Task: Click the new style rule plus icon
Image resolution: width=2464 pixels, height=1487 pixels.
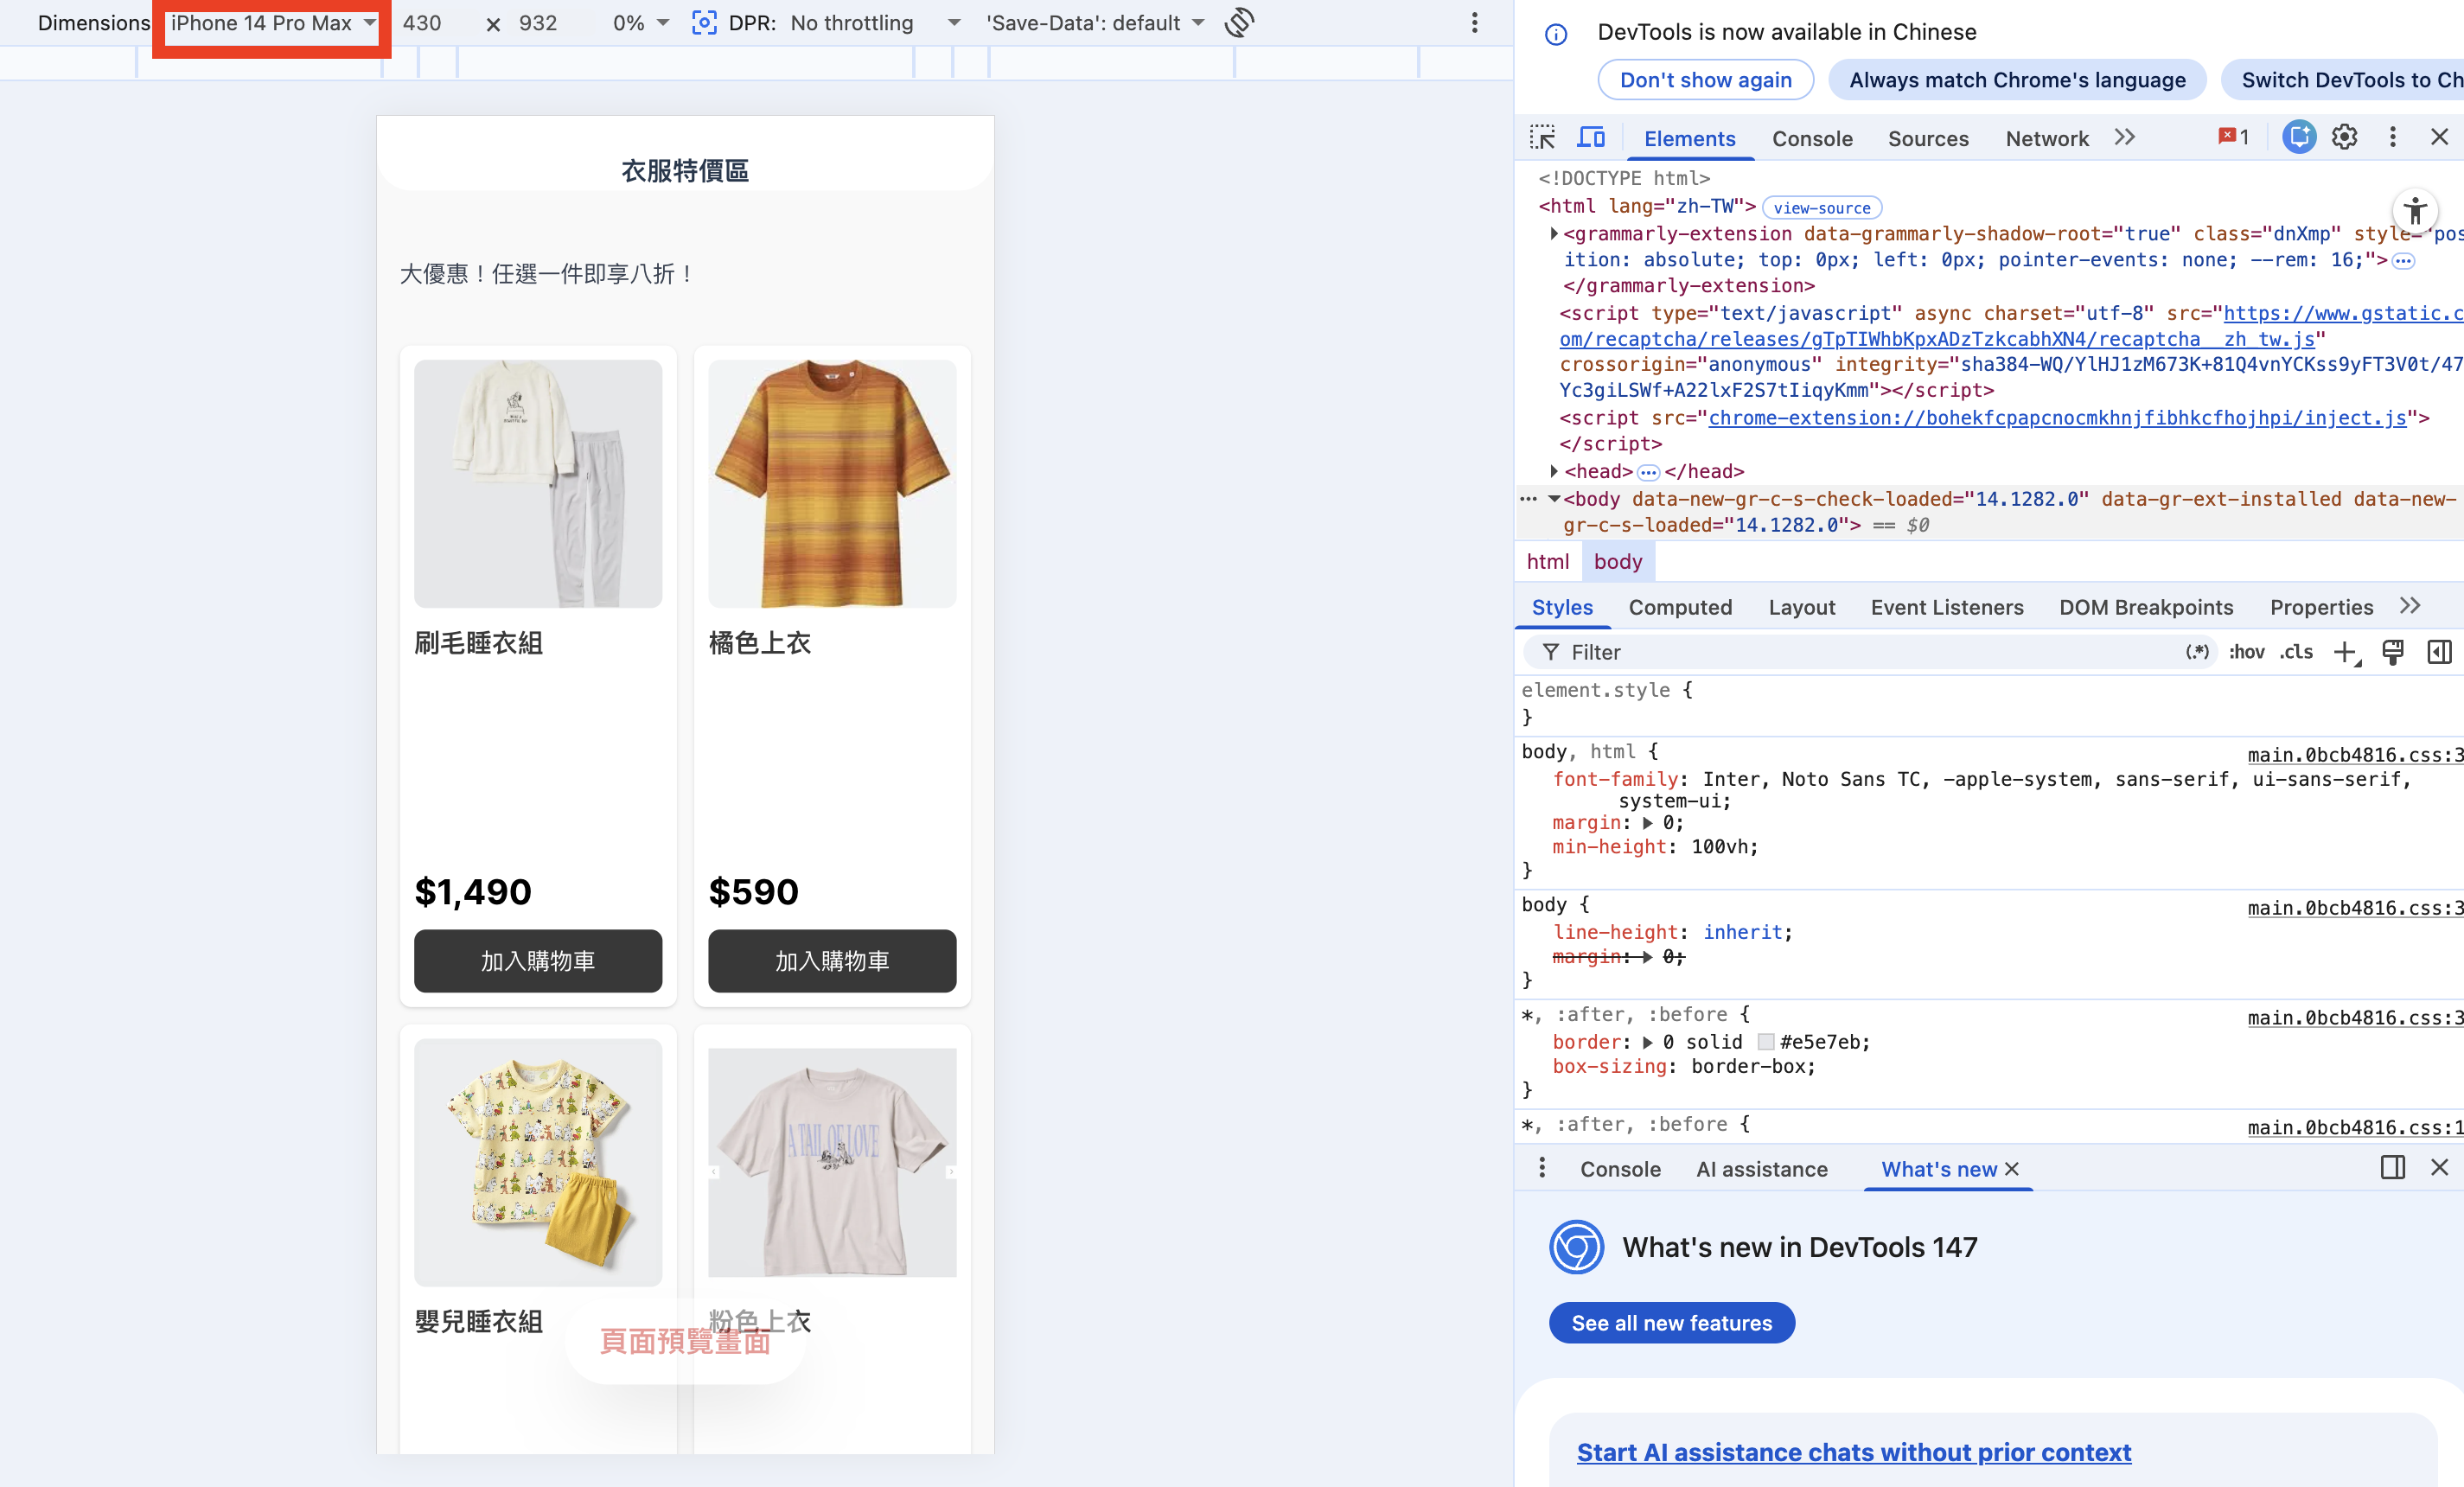Action: (2343, 652)
